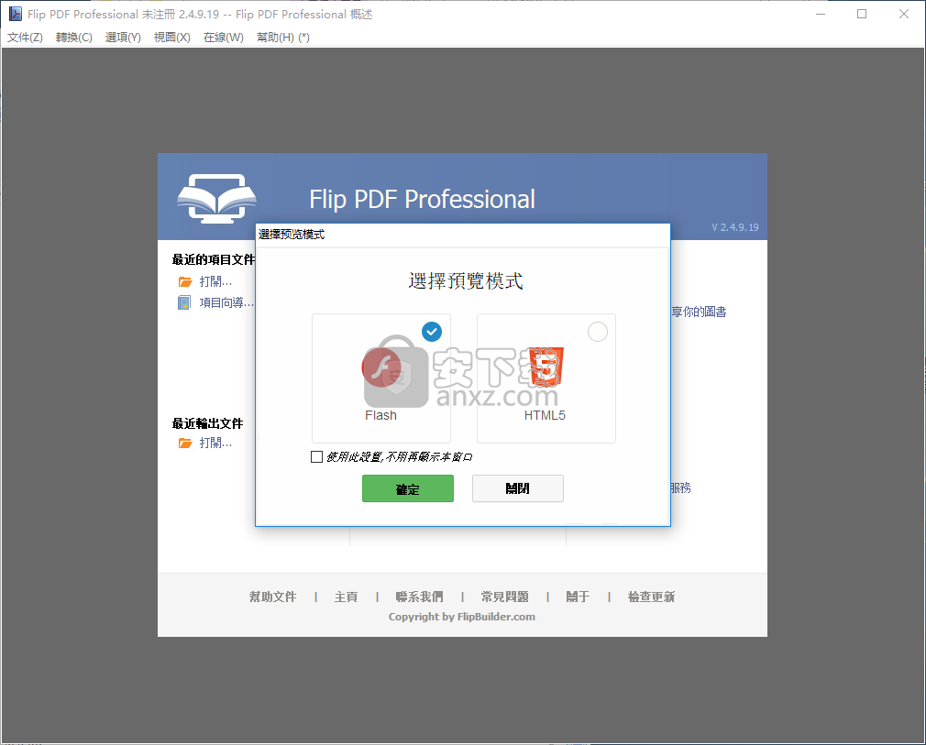The image size is (926, 745).
Task: Open the 文件(Z) menu
Action: pos(25,38)
